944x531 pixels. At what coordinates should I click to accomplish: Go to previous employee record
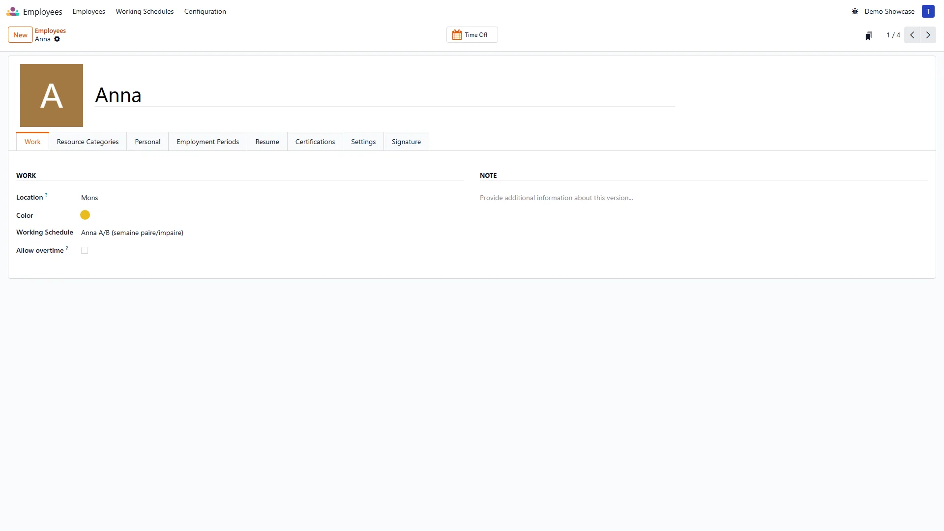pyautogui.click(x=912, y=35)
